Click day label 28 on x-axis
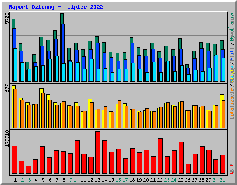This screenshot has width=237, height=185. [201, 180]
